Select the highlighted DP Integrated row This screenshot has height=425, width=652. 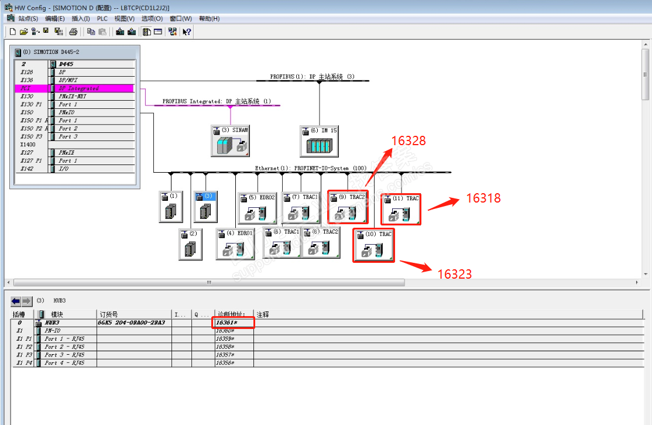[75, 88]
